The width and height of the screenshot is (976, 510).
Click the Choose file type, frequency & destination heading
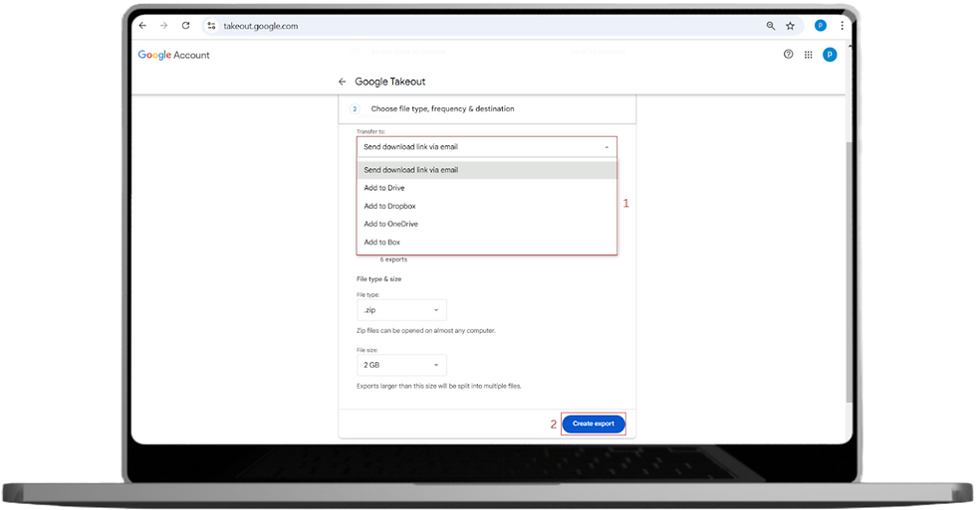coord(442,108)
